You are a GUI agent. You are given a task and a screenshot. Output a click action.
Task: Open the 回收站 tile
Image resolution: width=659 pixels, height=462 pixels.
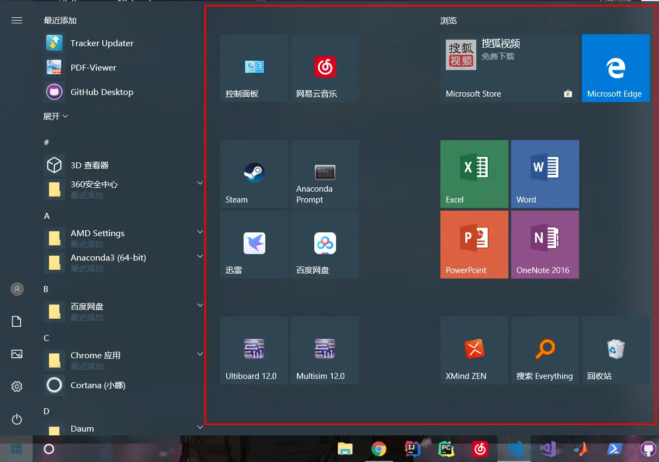point(616,351)
